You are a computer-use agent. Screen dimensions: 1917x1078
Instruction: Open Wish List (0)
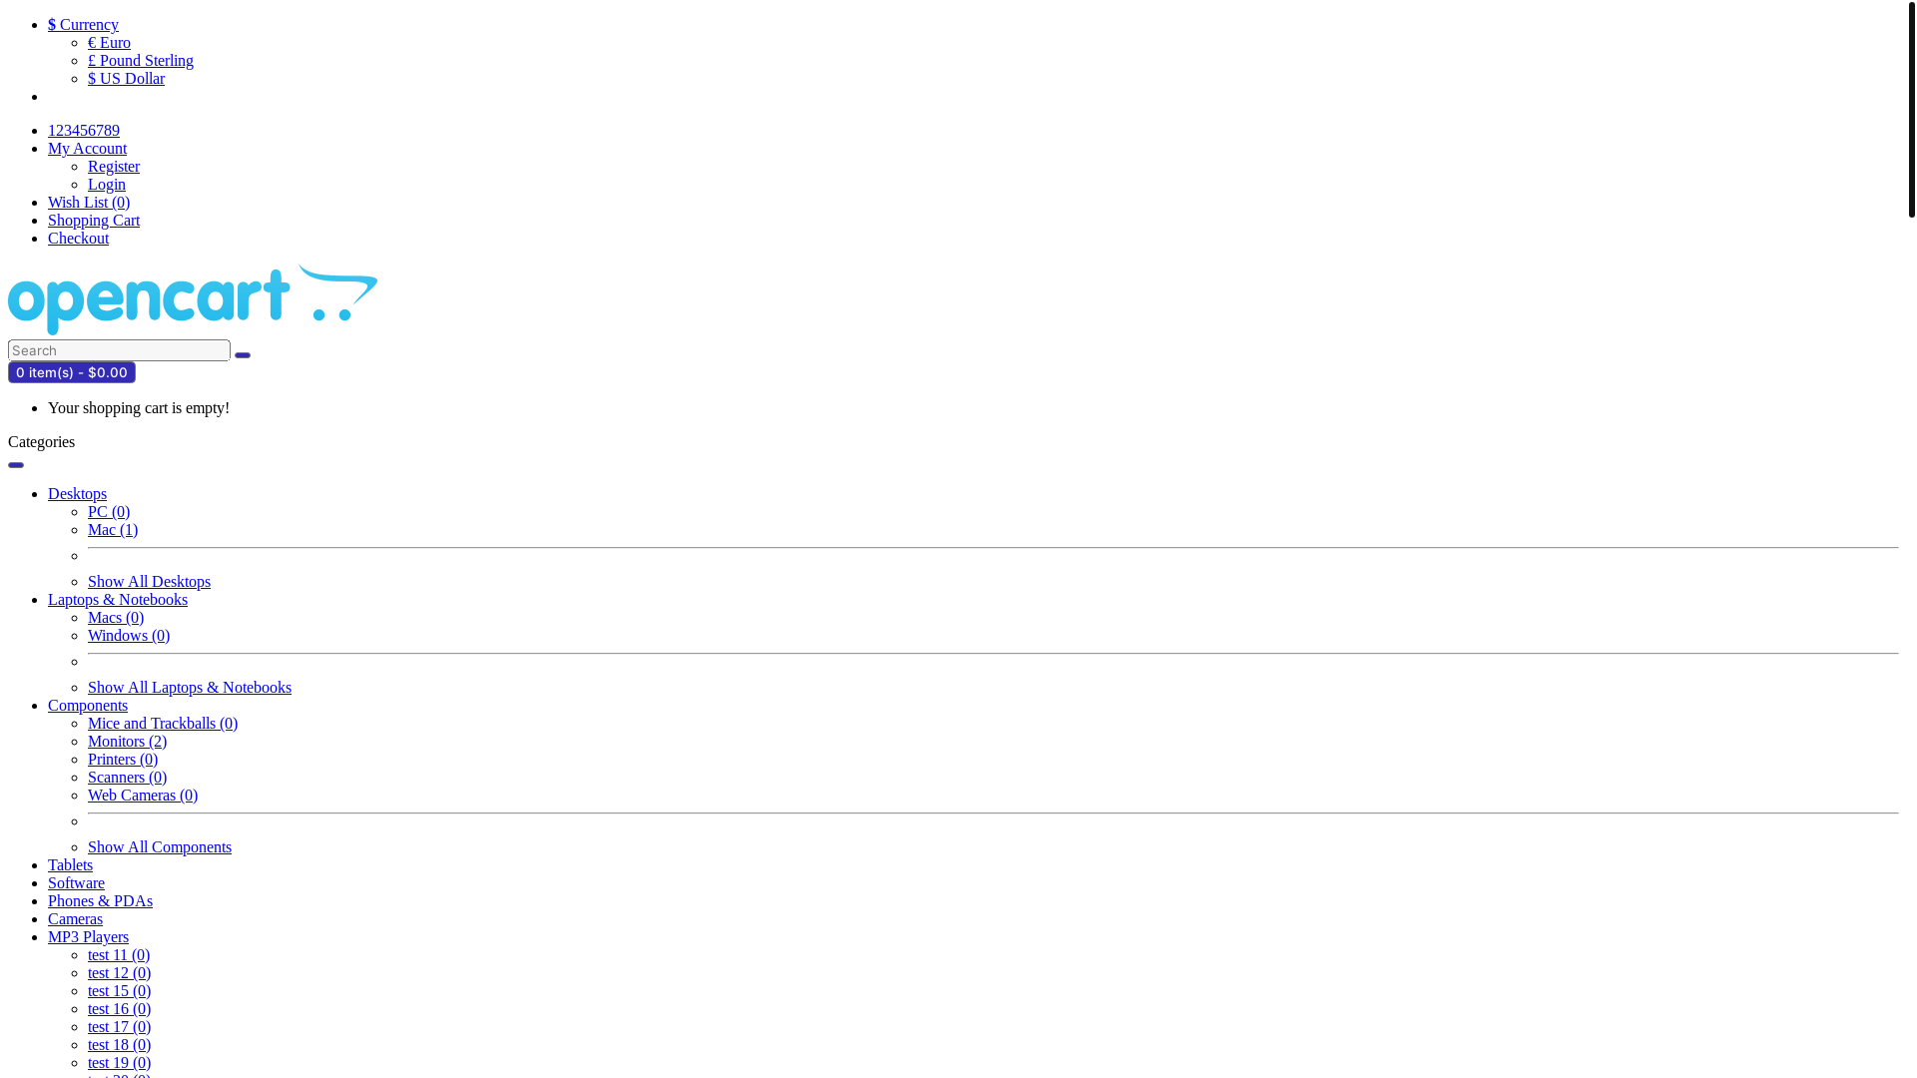click(89, 202)
